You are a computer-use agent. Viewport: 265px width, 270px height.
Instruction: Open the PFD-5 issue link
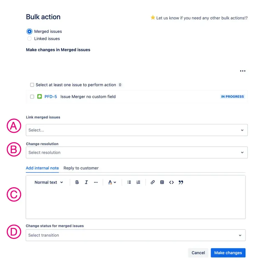tap(51, 97)
